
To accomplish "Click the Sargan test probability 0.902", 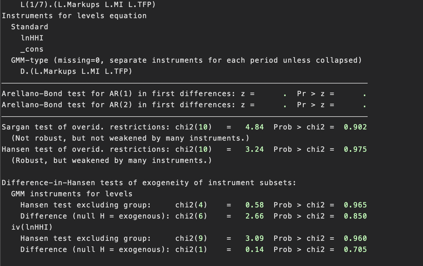I will (x=355, y=127).
